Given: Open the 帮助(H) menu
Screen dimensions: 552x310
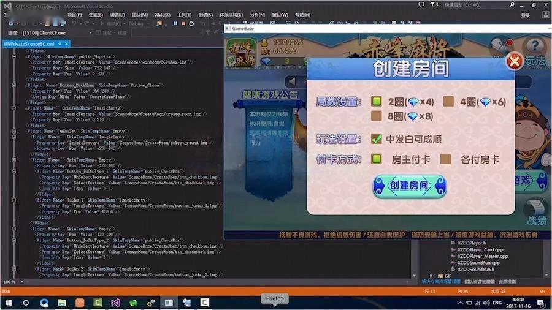Looking at the screenshot, I should coord(303,15).
